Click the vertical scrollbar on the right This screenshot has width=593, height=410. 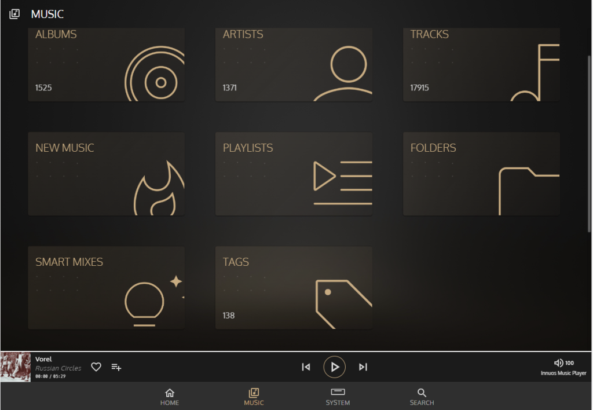(x=589, y=144)
